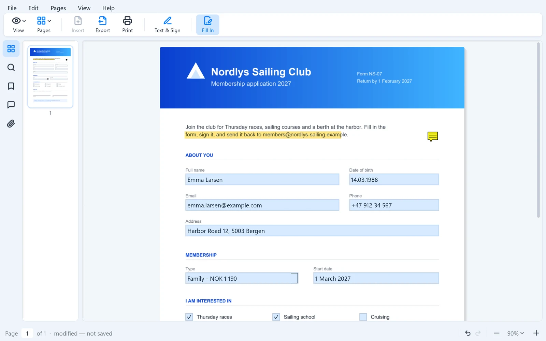
Task: Open the attachments paperclip icon
Action: [x=11, y=123]
